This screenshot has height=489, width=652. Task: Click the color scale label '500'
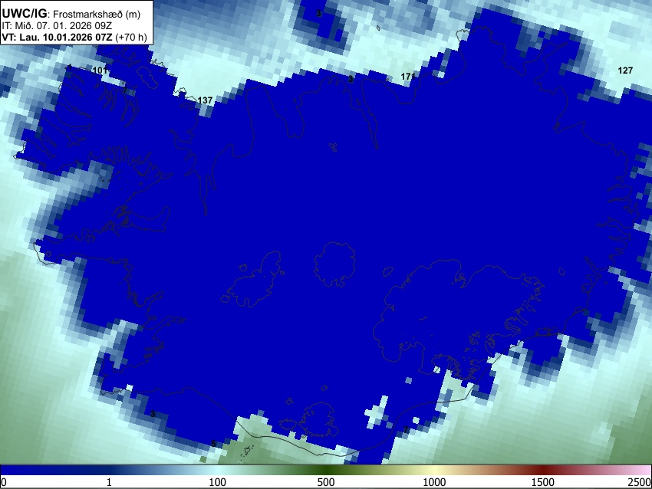tap(326, 482)
